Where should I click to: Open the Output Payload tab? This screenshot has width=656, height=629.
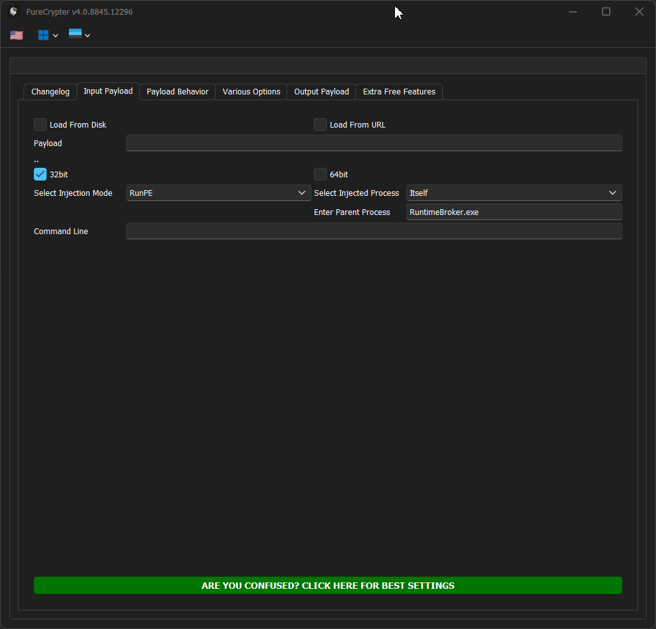point(322,92)
